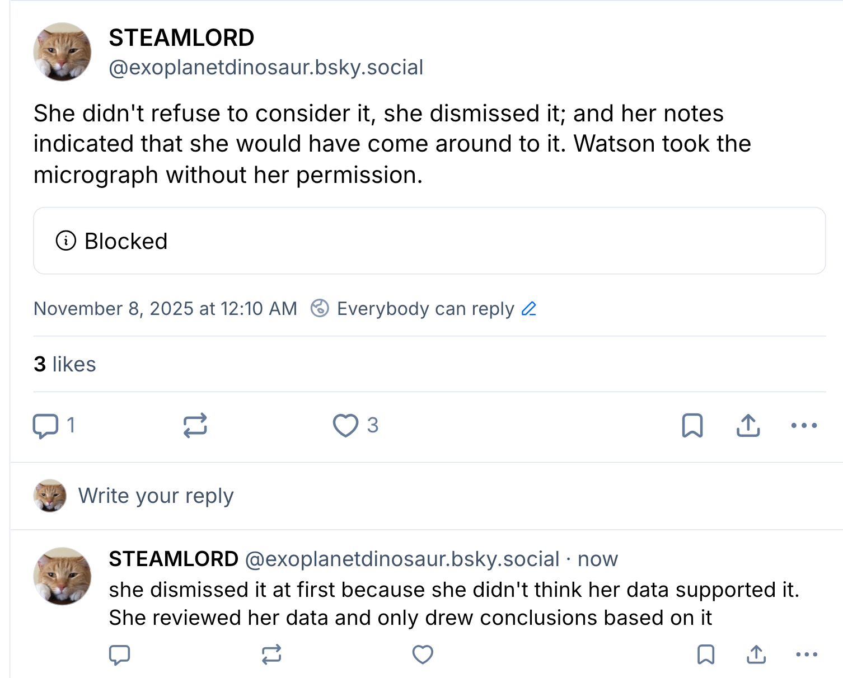Viewport: 843px width, 678px height.
Task: Repost the bottom reply comment
Action: [x=271, y=654]
